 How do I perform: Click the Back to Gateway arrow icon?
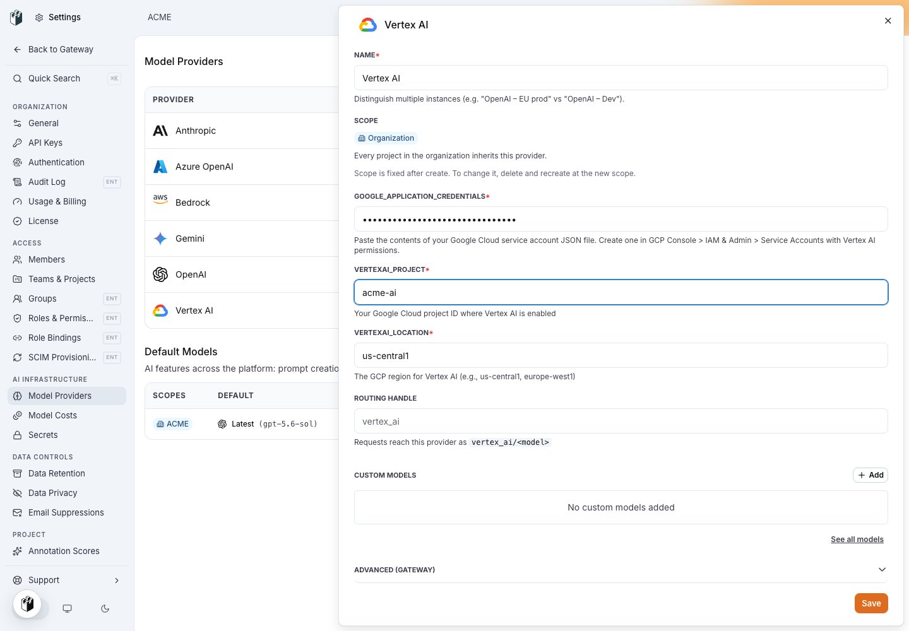point(18,49)
